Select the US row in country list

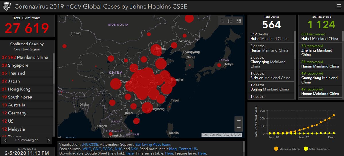click(x=26, y=121)
